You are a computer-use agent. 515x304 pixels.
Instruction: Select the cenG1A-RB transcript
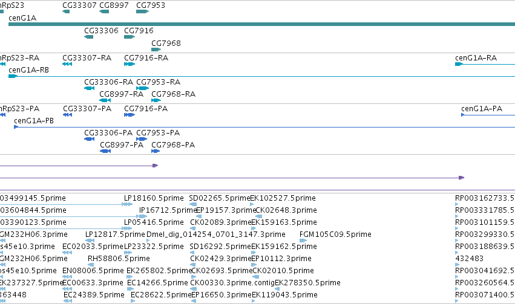[x=262, y=76]
